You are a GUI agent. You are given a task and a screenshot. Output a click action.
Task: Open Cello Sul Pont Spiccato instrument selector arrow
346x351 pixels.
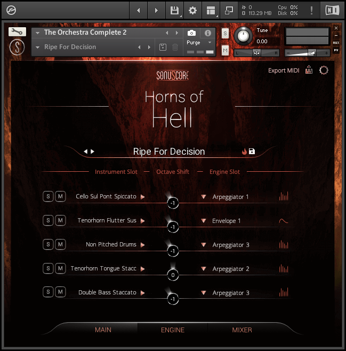pyautogui.click(x=142, y=197)
